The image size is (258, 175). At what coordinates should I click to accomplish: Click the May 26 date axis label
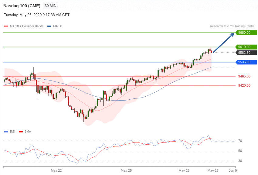[184, 170]
